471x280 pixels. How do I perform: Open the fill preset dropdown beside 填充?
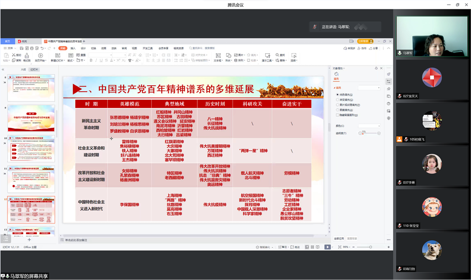click(369, 88)
